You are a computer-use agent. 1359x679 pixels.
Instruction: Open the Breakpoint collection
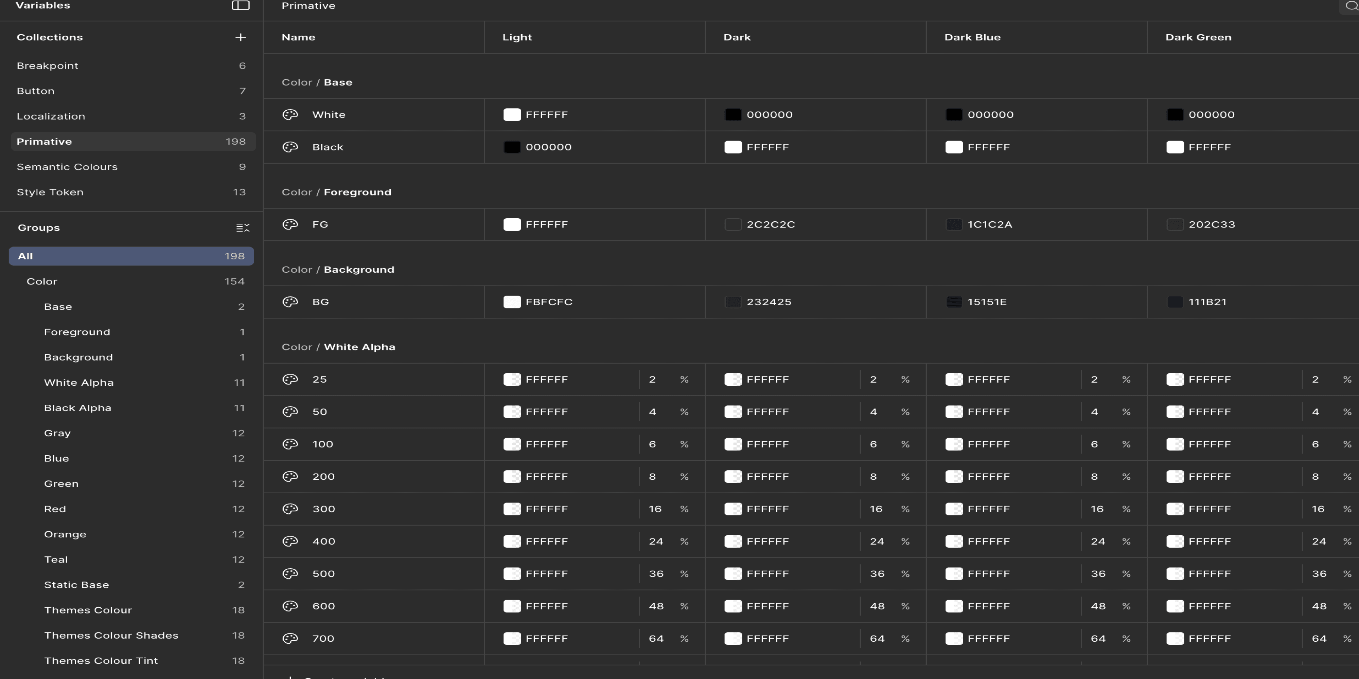pos(48,66)
